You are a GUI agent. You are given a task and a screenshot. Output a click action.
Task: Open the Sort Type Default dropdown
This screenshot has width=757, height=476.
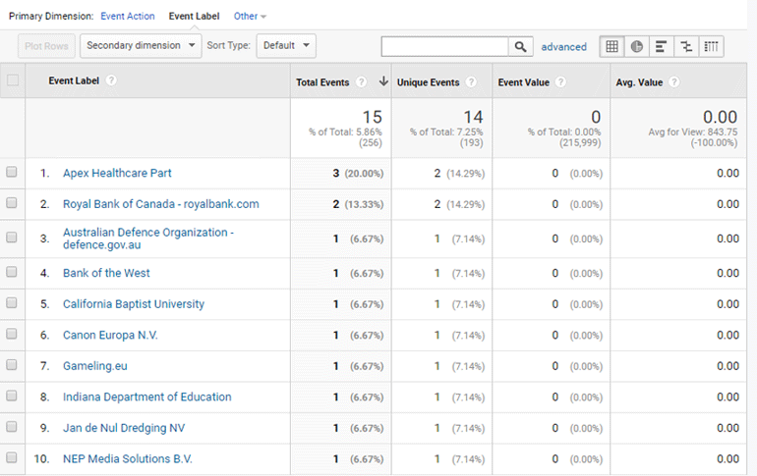(286, 46)
